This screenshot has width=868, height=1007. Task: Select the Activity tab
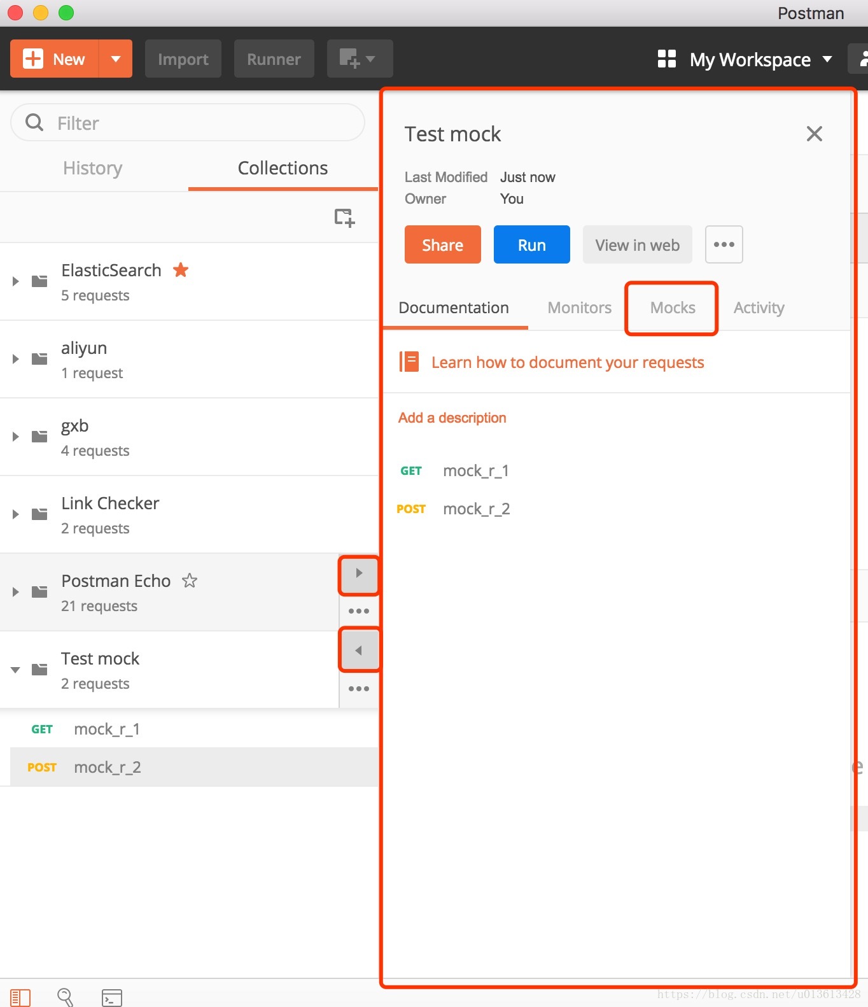(759, 308)
